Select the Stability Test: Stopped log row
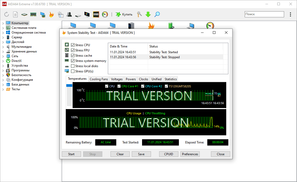 (166, 57)
